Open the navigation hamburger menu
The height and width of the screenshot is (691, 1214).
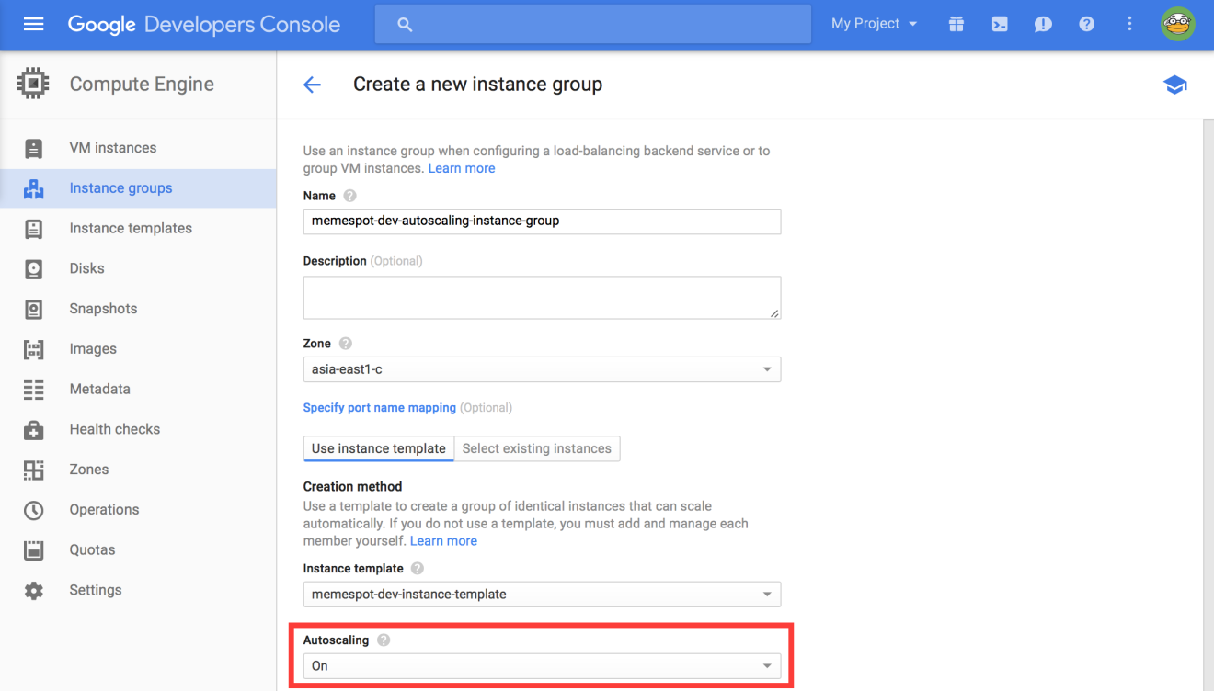(x=33, y=24)
